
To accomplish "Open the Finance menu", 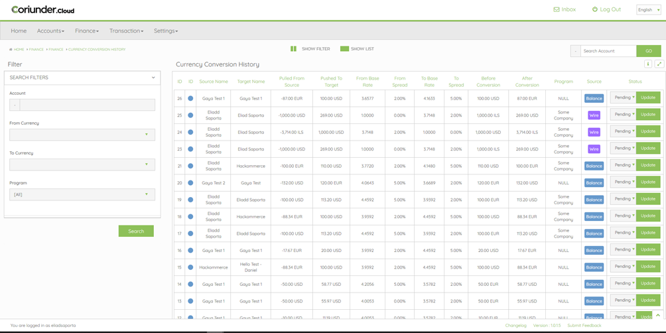I will pyautogui.click(x=87, y=31).
